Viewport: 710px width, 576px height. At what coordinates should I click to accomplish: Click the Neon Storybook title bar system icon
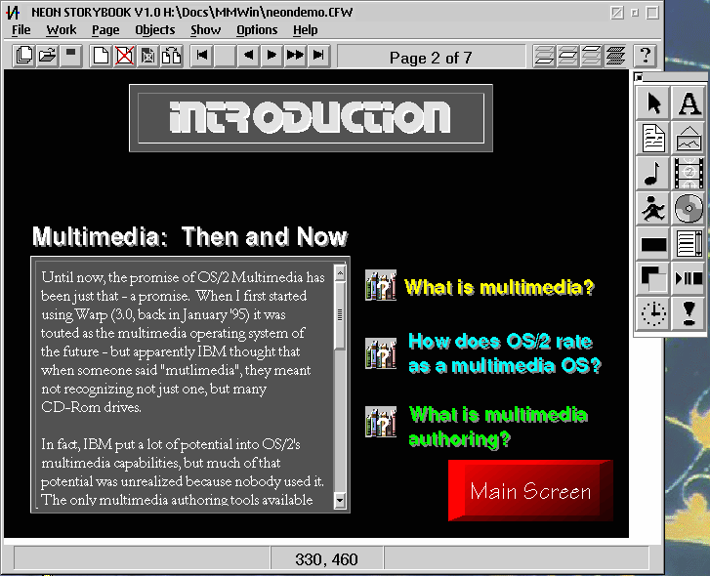coord(13,13)
